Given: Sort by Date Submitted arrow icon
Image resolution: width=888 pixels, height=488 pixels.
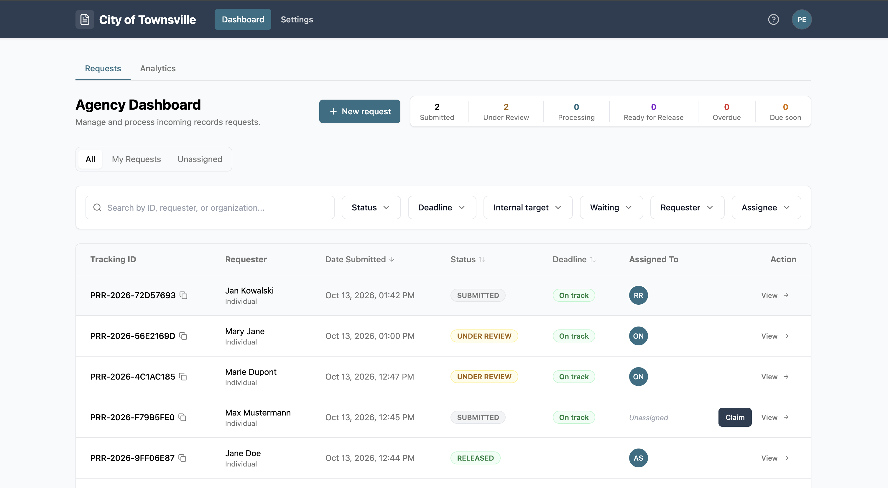Looking at the screenshot, I should [x=392, y=260].
